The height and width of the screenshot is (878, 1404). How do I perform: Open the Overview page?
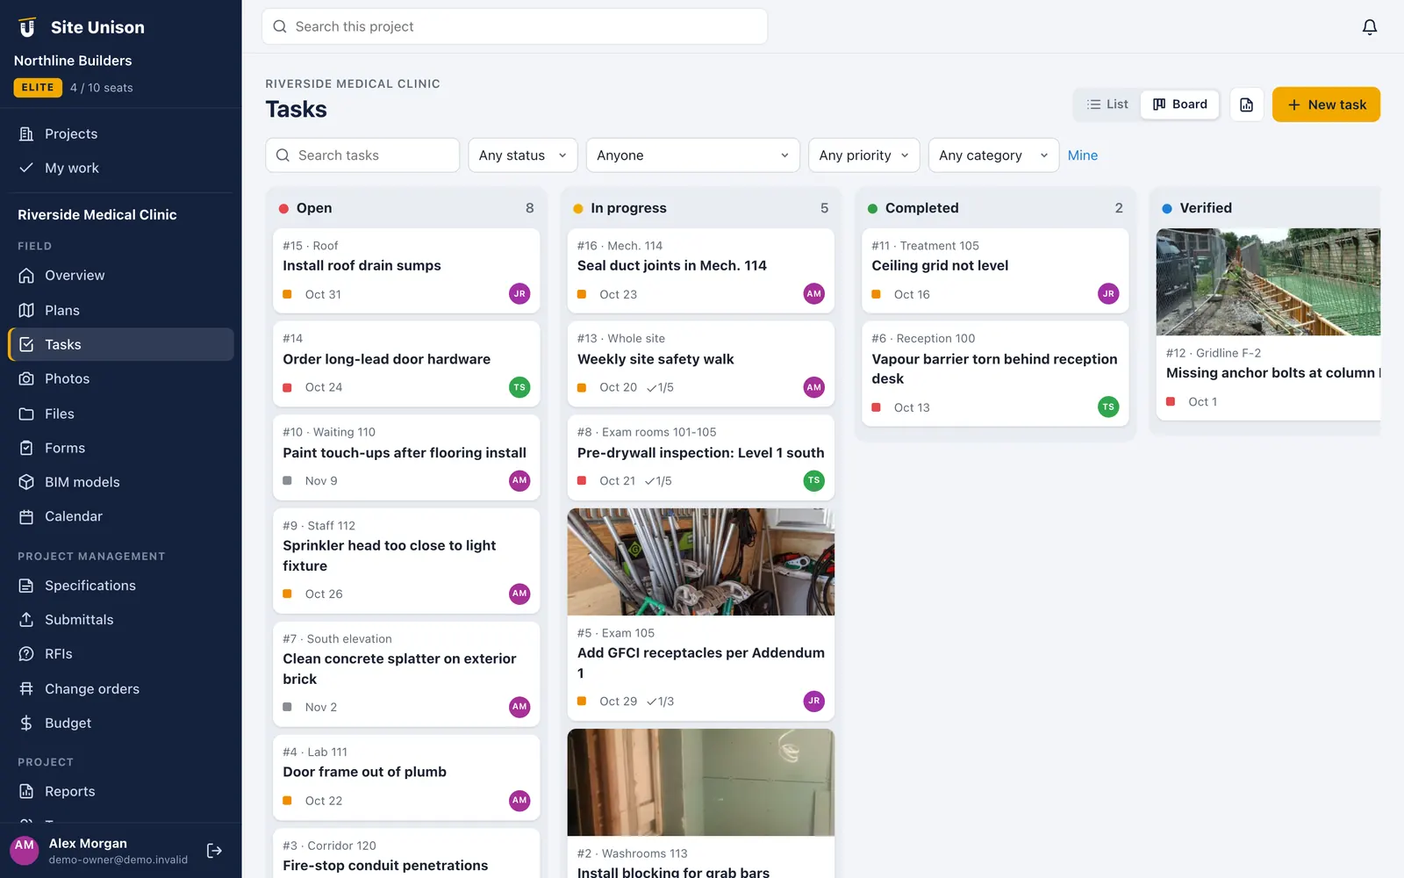[121, 276]
